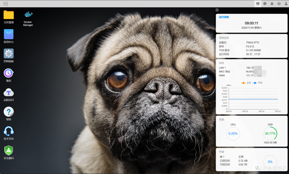
Task: Click the 1024.00 MB memory total
Action: point(270,143)
